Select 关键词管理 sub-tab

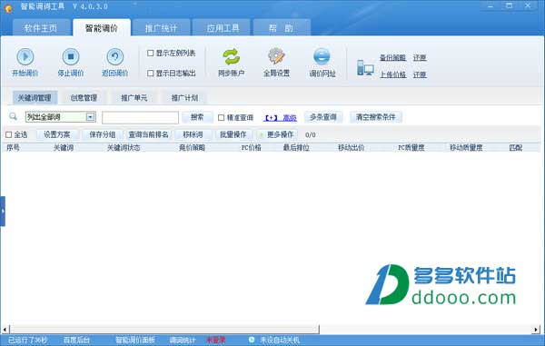tap(35, 98)
